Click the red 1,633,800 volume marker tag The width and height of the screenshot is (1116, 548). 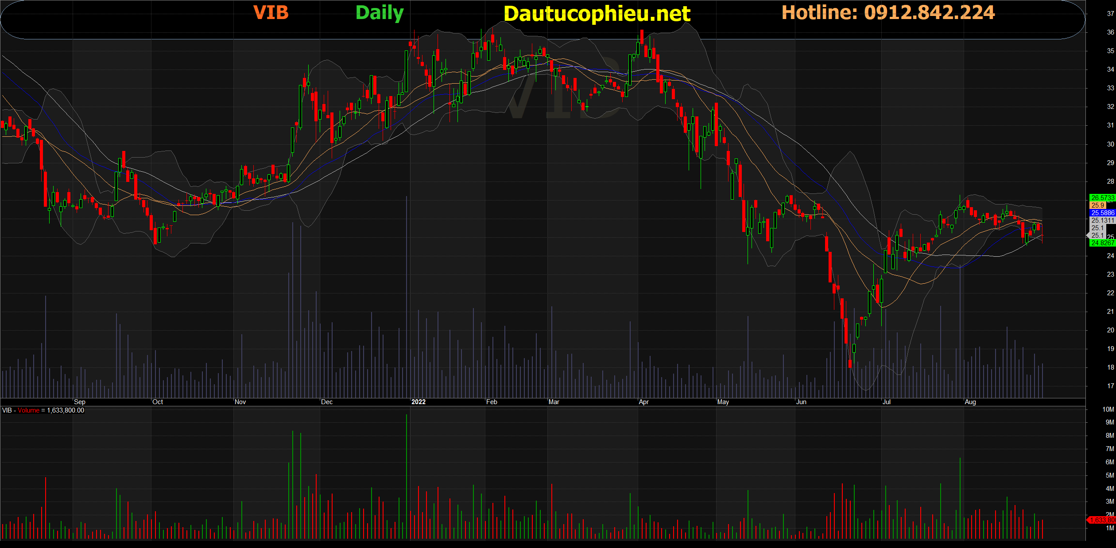pyautogui.click(x=1102, y=520)
